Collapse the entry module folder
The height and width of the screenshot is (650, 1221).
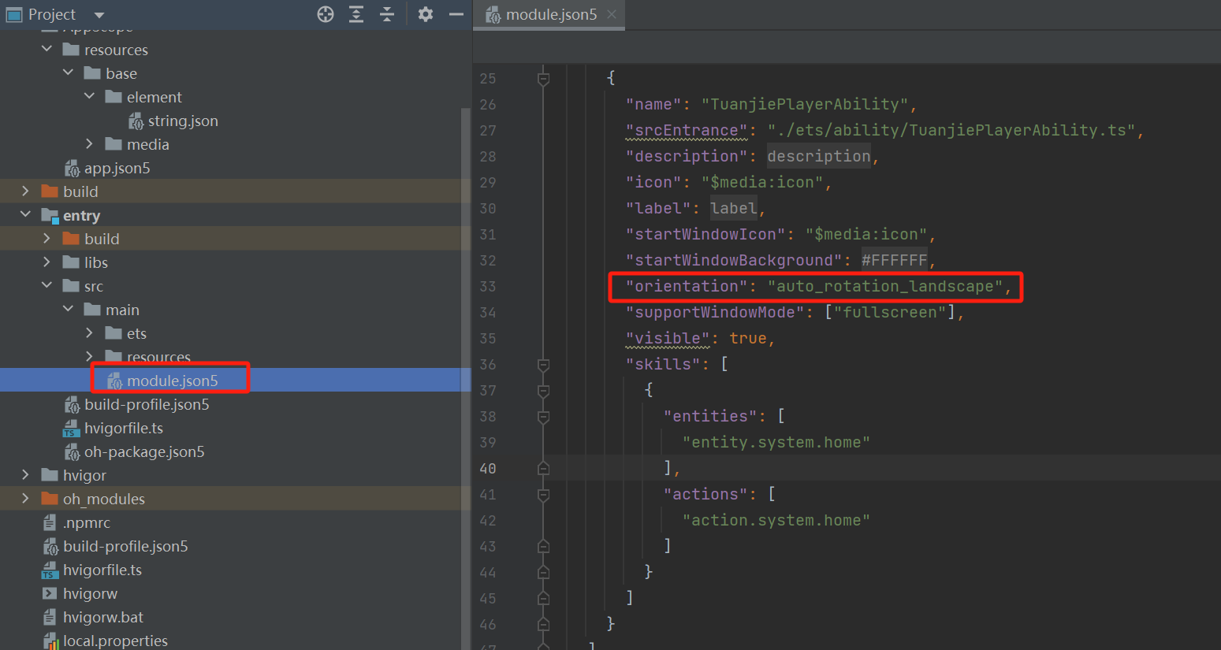(25, 215)
